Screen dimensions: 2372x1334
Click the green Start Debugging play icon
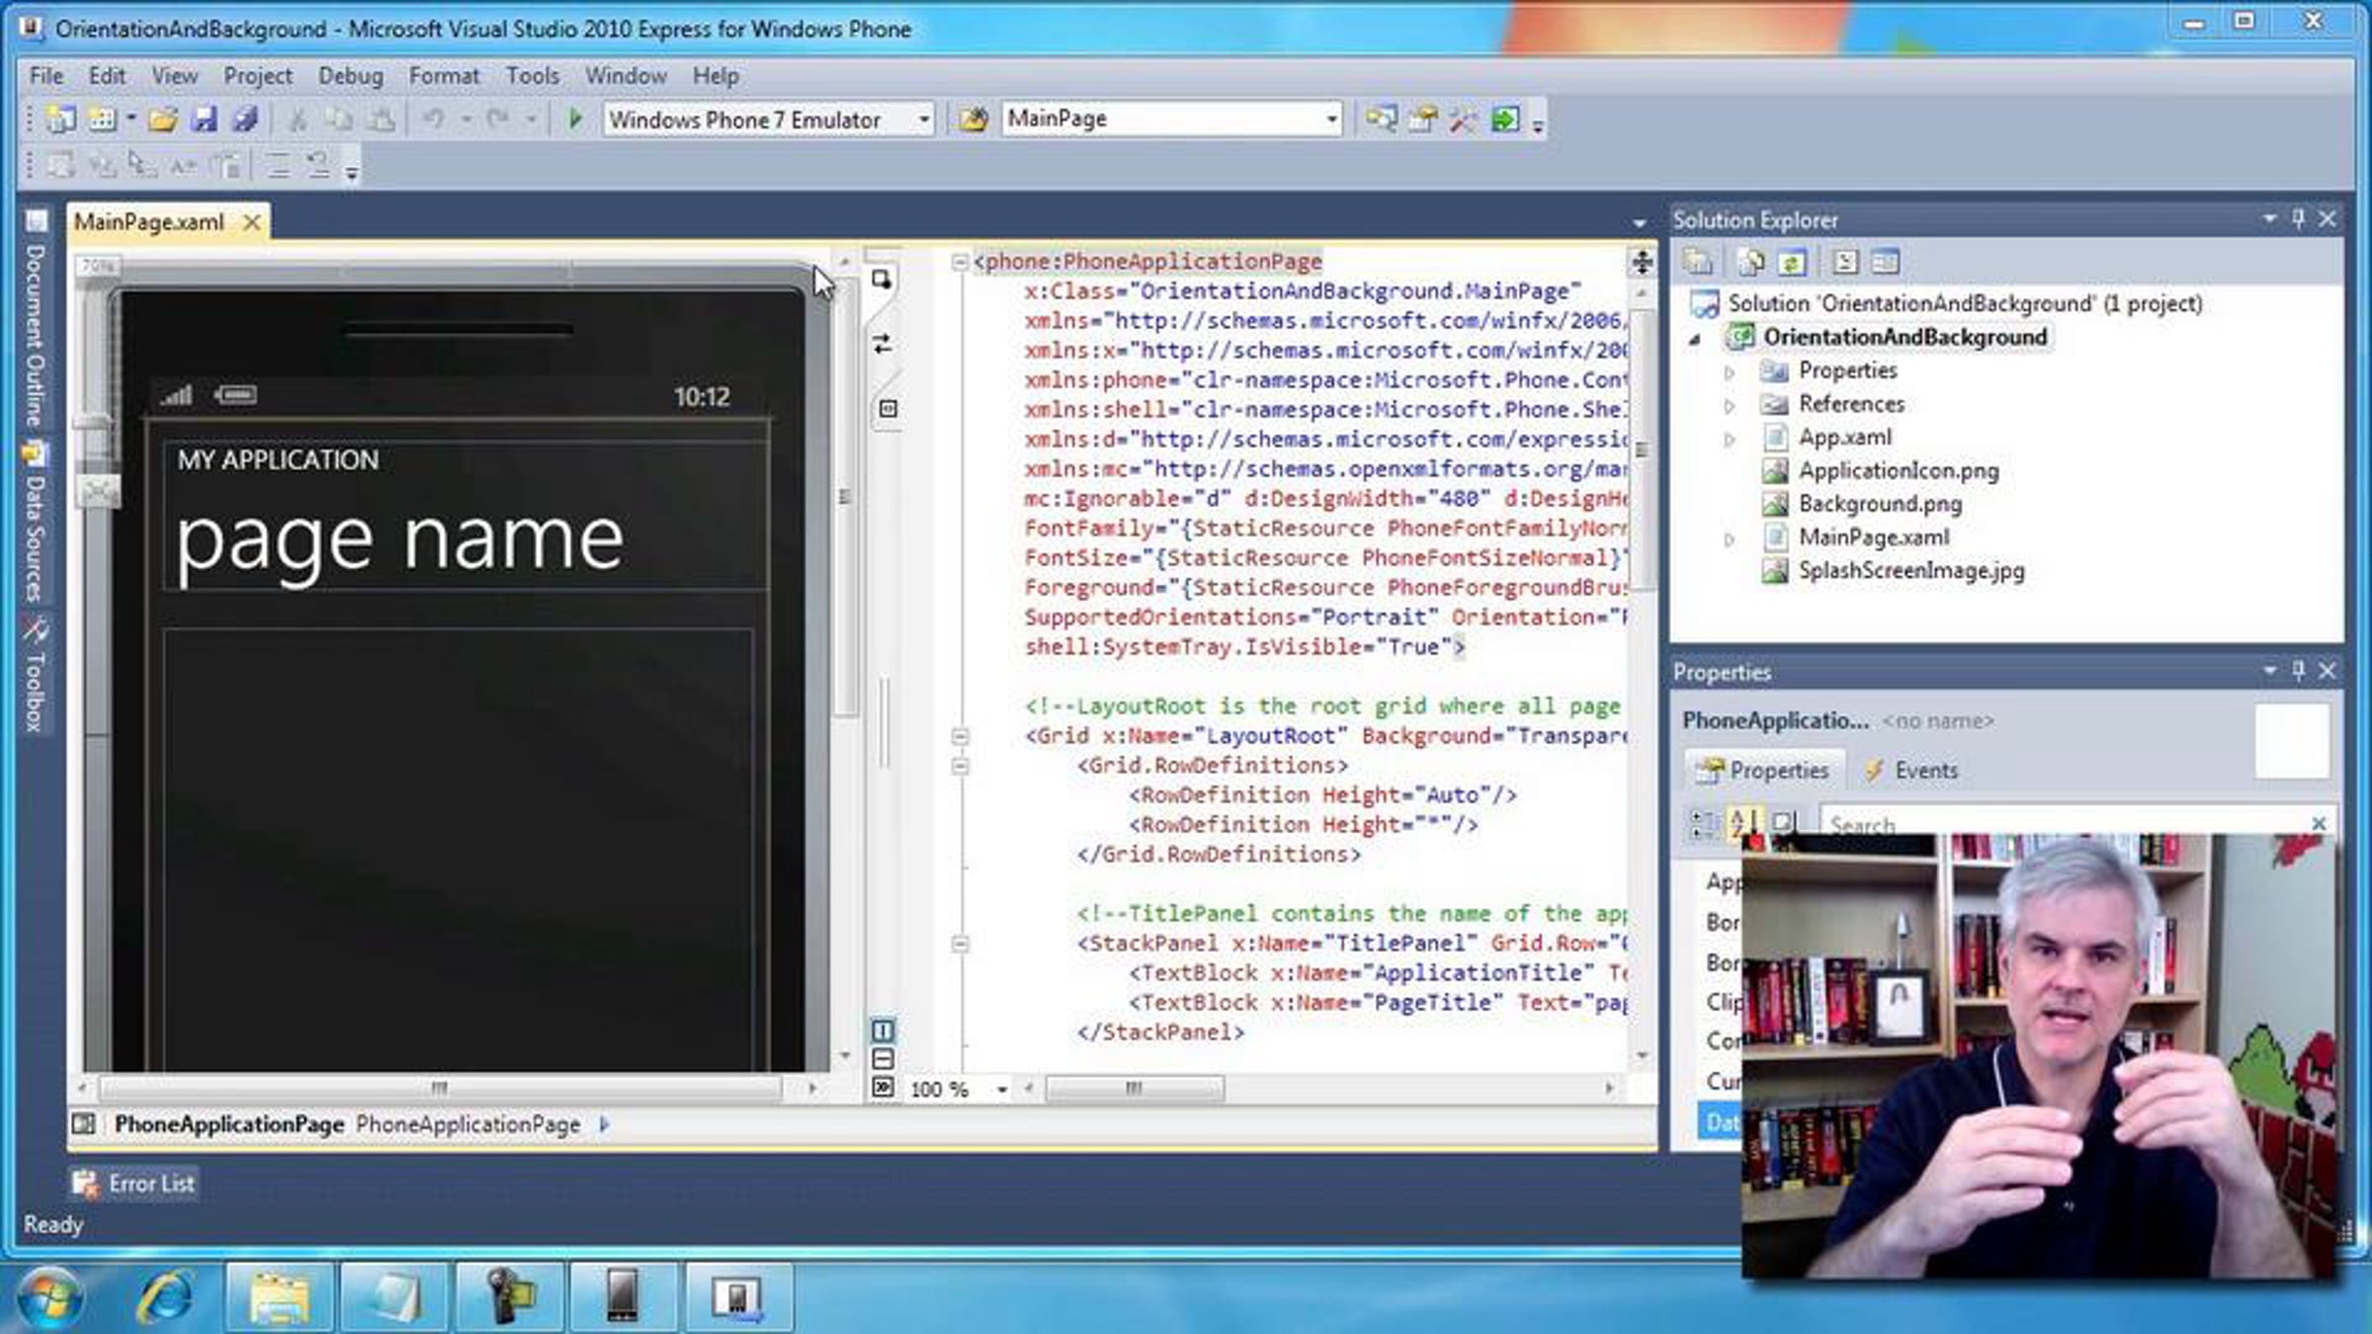coord(574,120)
